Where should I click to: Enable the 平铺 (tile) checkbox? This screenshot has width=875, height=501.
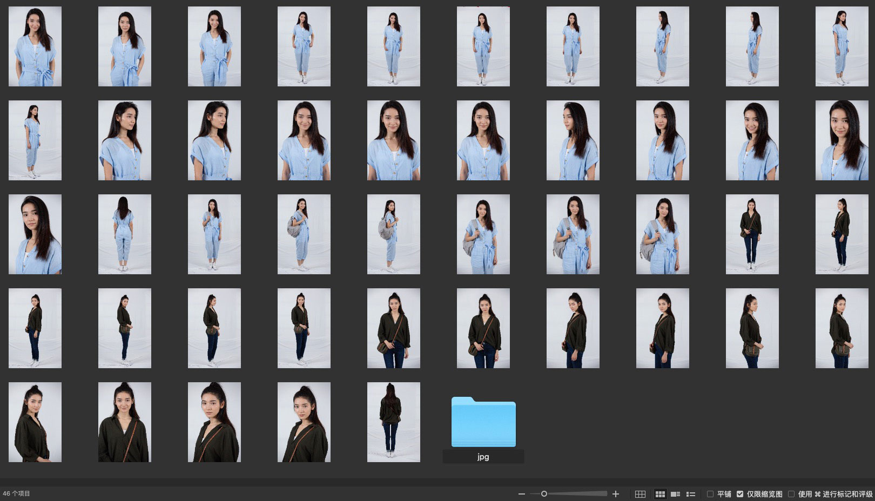click(710, 494)
